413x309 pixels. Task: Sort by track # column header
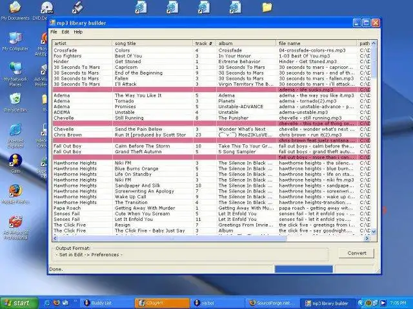click(205, 43)
